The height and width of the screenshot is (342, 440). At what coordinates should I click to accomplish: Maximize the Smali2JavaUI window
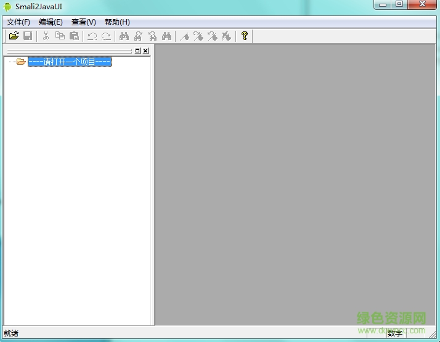399,4
